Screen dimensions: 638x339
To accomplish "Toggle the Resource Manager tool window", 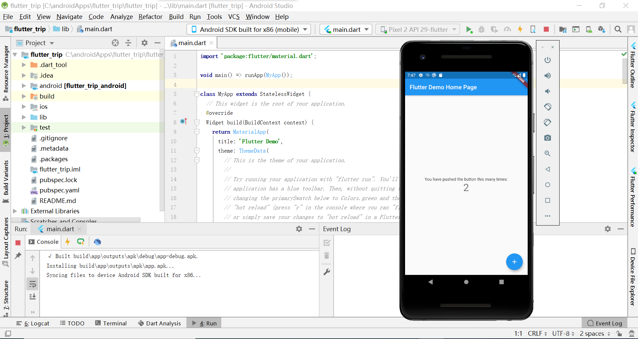I will (x=6, y=73).
